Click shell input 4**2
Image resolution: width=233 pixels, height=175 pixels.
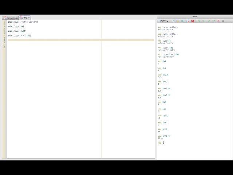[x=165, y=129]
